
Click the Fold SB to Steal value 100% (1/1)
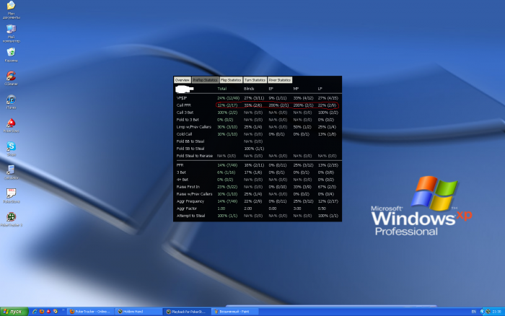[x=254, y=149]
